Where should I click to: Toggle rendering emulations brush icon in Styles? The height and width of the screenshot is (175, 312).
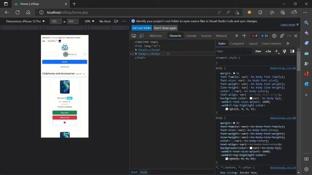[284, 52]
